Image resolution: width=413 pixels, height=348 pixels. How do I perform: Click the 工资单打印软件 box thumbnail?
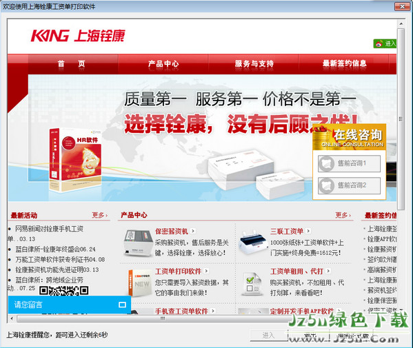(x=140, y=283)
